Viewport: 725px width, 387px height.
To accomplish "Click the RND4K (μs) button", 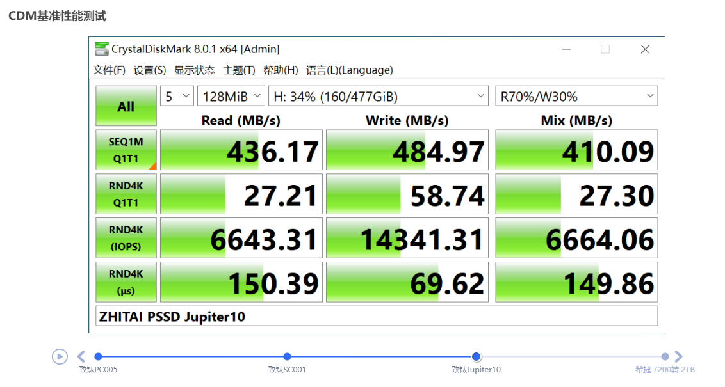I will [126, 282].
